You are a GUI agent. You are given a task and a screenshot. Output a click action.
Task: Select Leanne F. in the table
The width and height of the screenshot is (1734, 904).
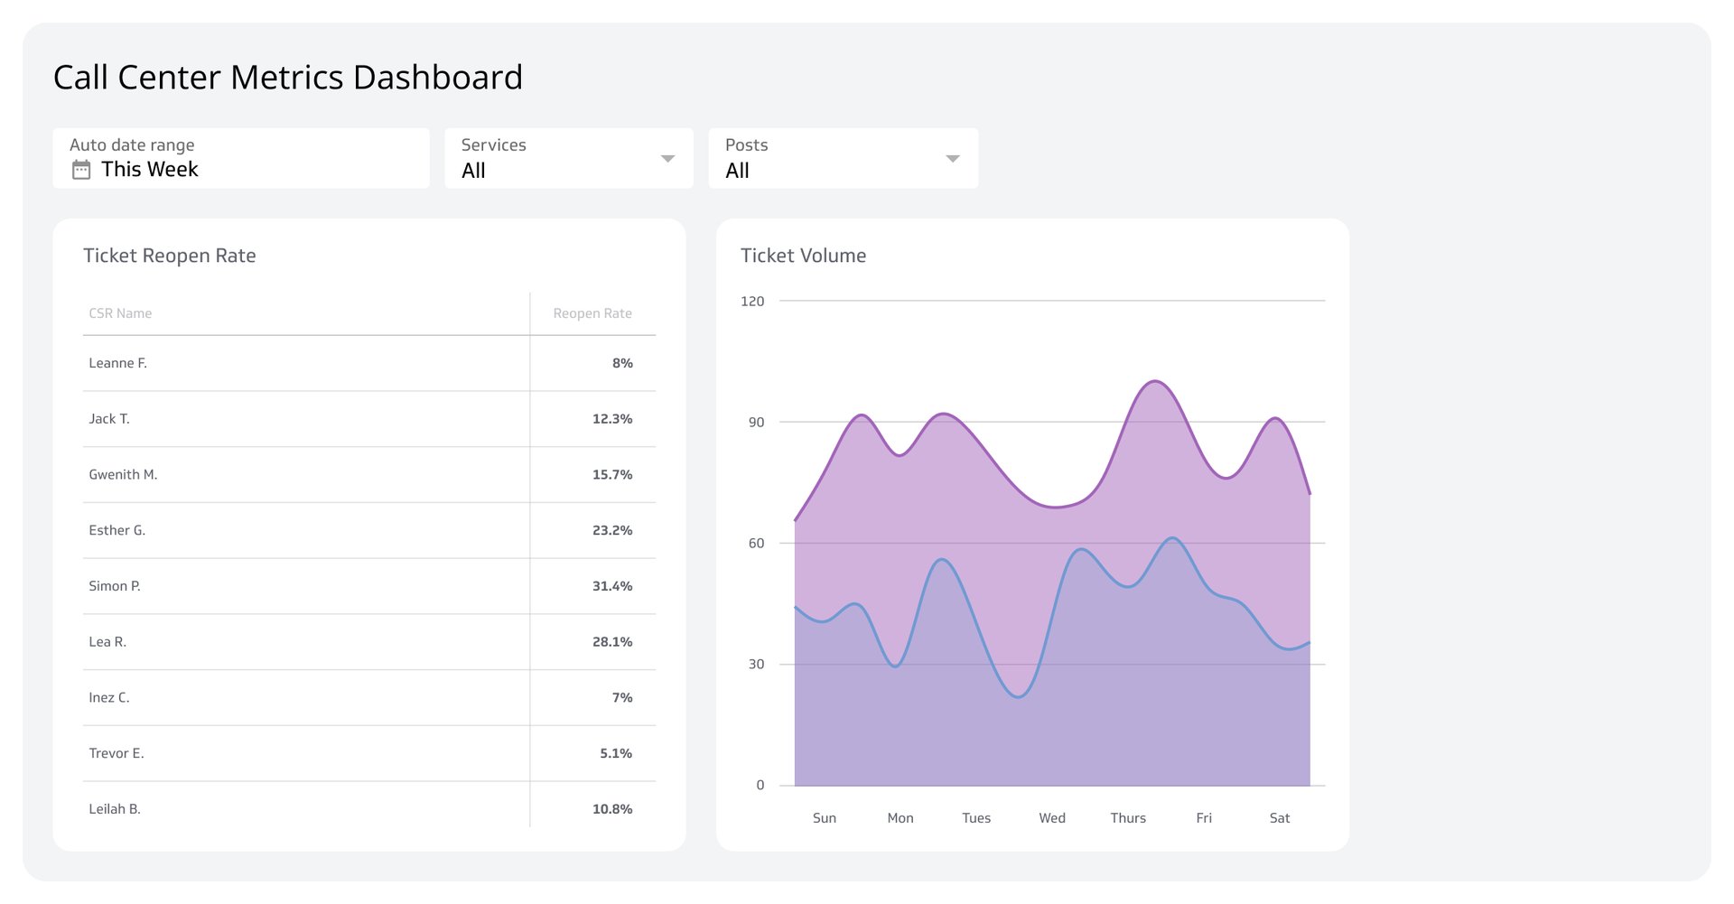(118, 363)
